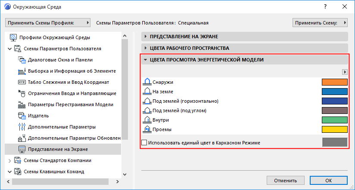The height and width of the screenshot is (190, 355).
Task: Click the Схемы Параметров Пользователя icon
Action: [x=18, y=49]
